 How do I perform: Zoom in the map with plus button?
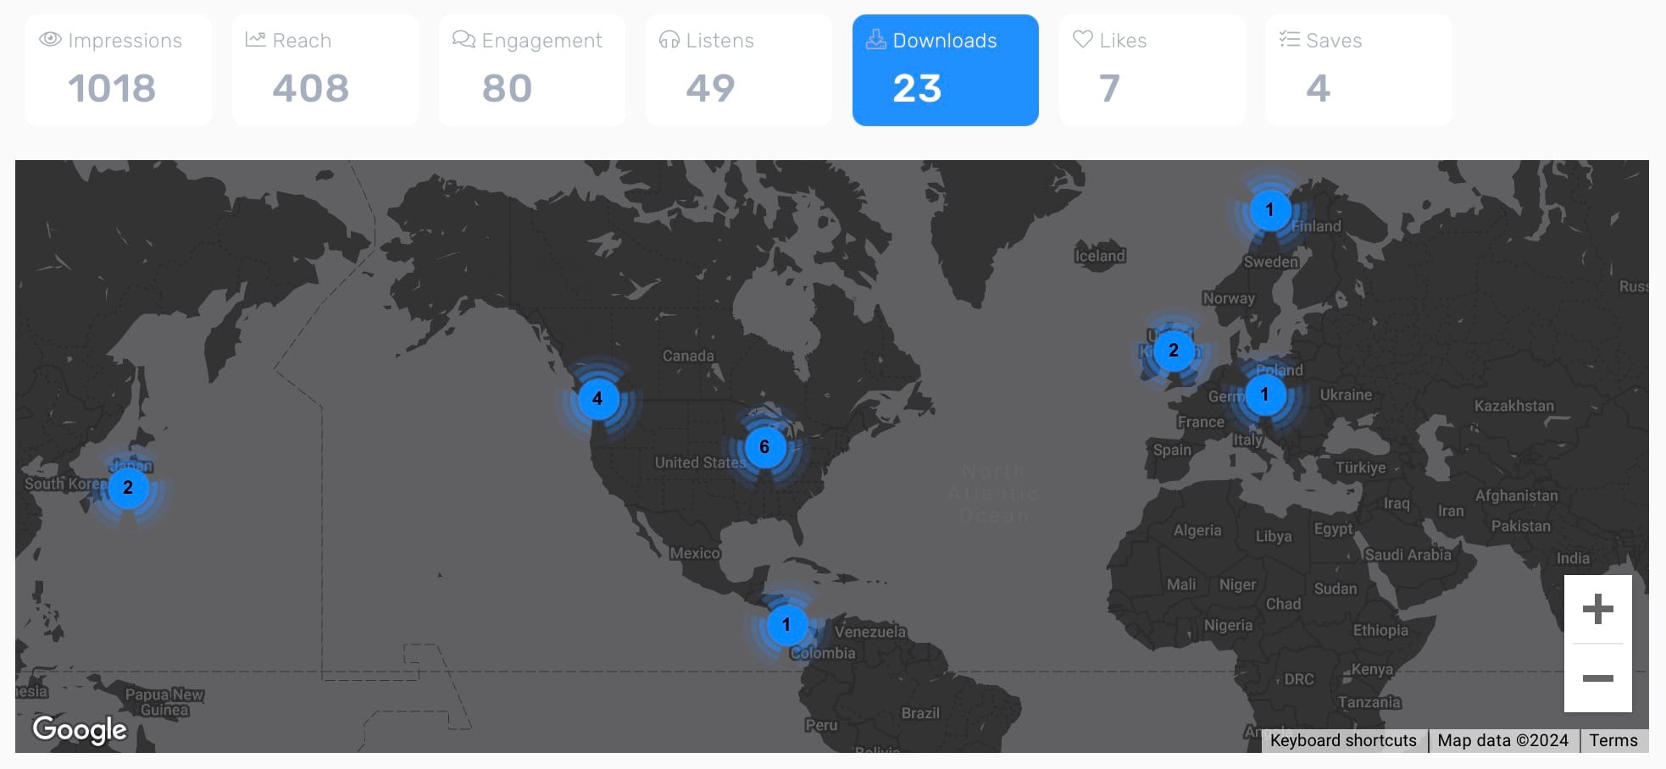coord(1597,609)
